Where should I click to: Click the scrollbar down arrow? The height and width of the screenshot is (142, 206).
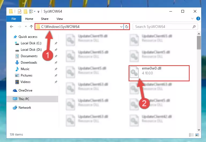199,130
